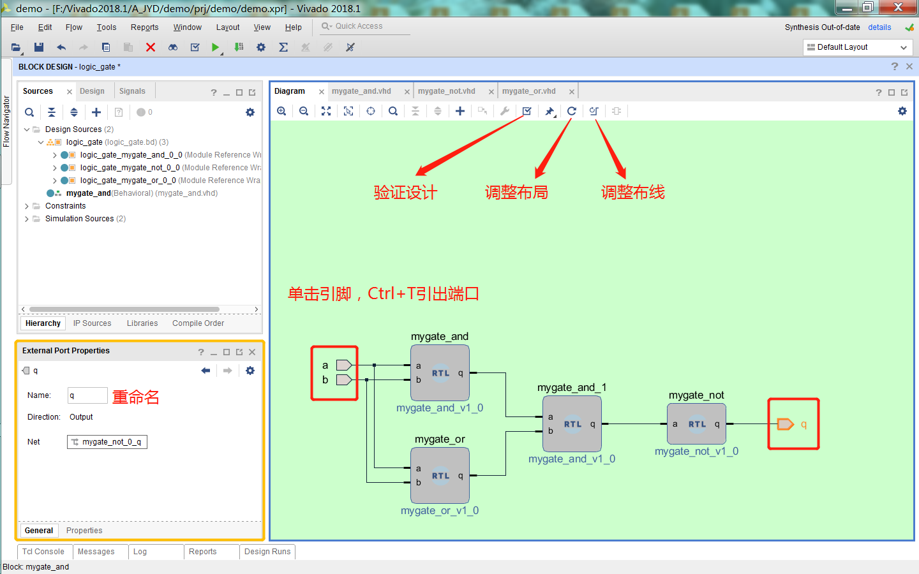Expand the Constraints folder
This screenshot has width=919, height=574.
(26, 205)
